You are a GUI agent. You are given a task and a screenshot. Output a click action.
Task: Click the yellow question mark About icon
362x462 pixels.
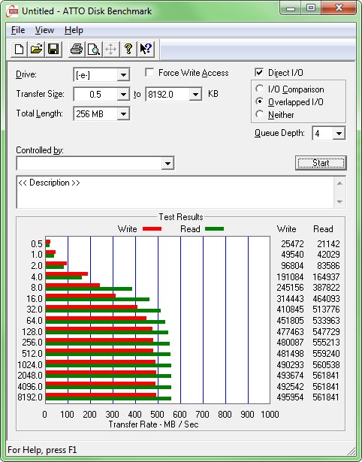[x=128, y=49]
